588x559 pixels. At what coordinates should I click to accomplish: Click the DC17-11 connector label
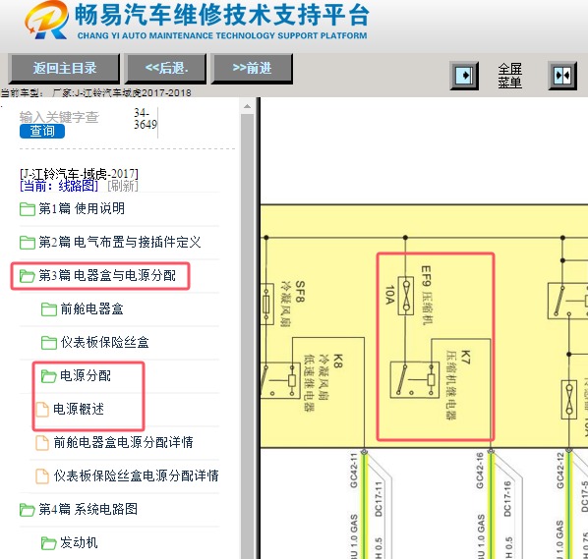[379, 498]
